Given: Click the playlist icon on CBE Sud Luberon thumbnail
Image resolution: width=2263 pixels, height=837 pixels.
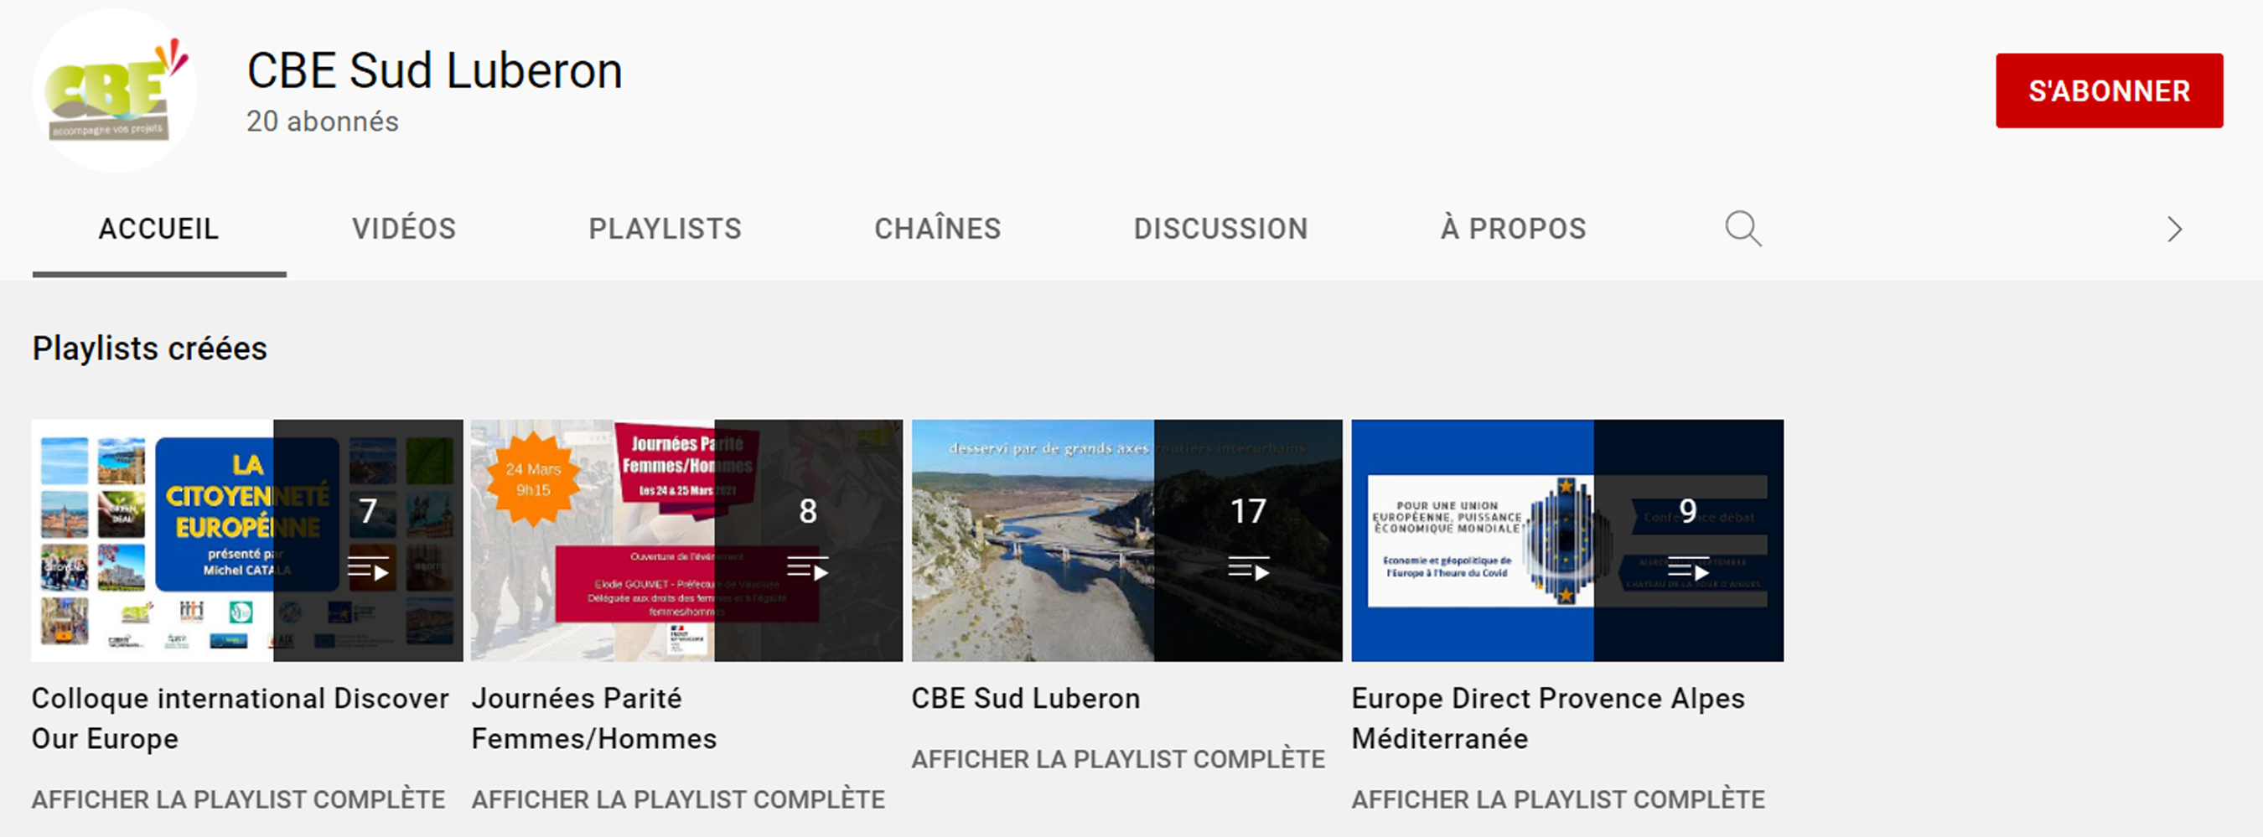Looking at the screenshot, I should [1248, 570].
